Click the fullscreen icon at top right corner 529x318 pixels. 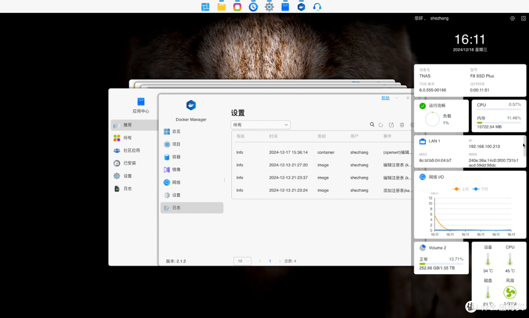click(x=524, y=19)
